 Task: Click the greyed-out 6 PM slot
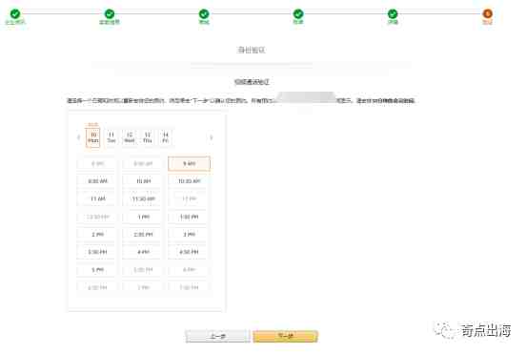190,270
